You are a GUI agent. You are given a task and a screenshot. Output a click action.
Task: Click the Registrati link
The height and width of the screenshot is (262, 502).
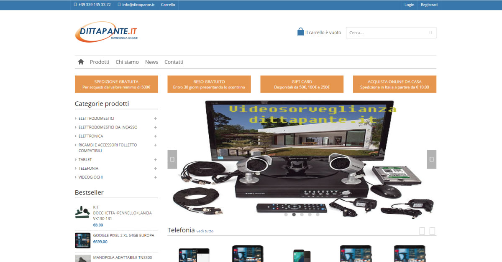tap(429, 5)
